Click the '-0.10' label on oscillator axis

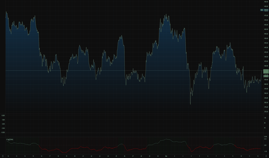[x=265, y=151]
